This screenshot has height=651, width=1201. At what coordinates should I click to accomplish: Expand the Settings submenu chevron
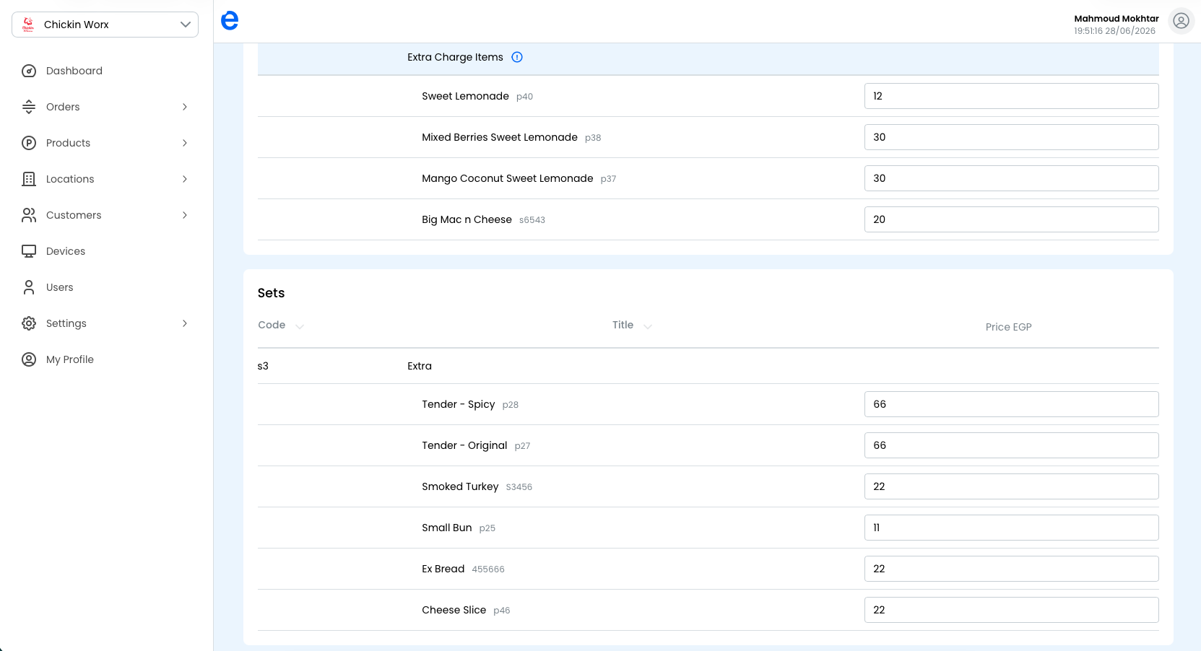[x=185, y=323]
